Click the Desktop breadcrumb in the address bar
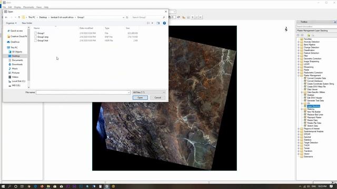Image resolution: width=337 pixels, height=189 pixels. (43, 17)
